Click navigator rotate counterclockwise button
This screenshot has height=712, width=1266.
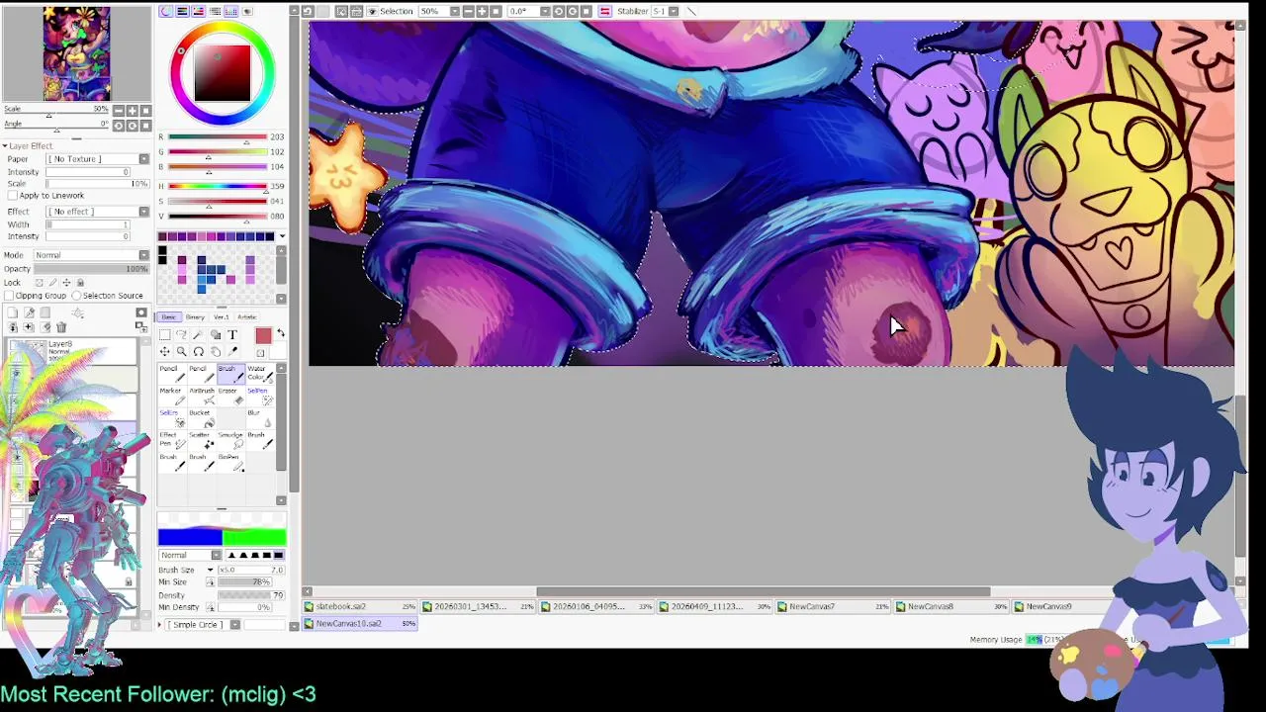tap(119, 126)
